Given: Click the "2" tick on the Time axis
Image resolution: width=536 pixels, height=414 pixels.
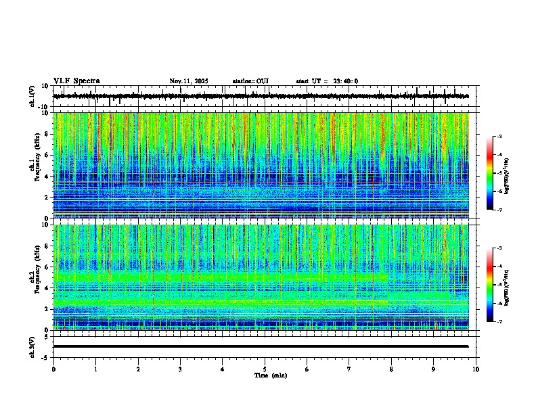Looking at the screenshot, I should click(138, 369).
